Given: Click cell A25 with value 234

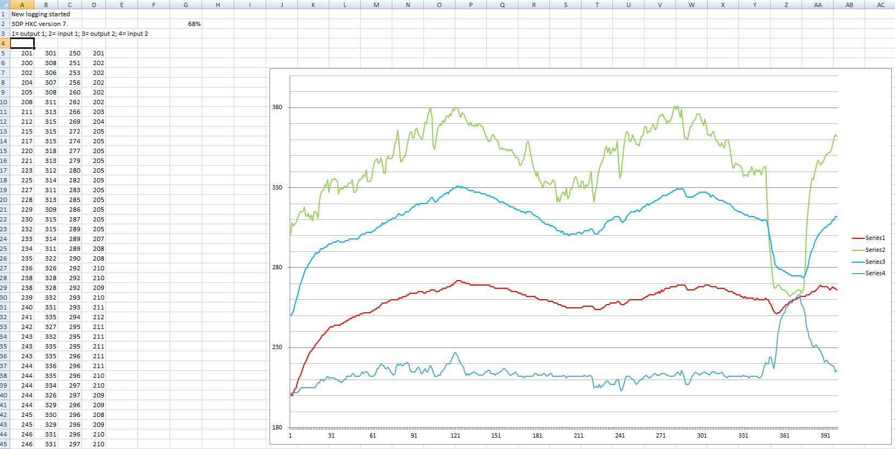Looking at the screenshot, I should point(22,249).
